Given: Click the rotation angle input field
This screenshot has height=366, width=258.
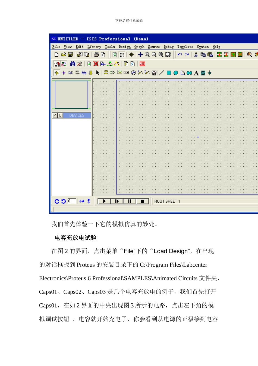Looking at the screenshot, I should (72, 201).
